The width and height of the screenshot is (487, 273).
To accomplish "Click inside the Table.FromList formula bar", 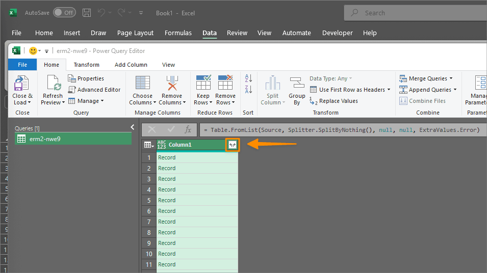I will pyautogui.click(x=343, y=130).
